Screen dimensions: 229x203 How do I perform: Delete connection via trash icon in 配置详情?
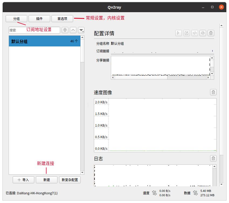pyautogui.click(x=211, y=33)
